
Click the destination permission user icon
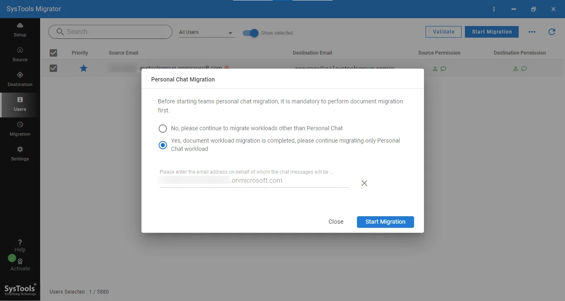516,69
